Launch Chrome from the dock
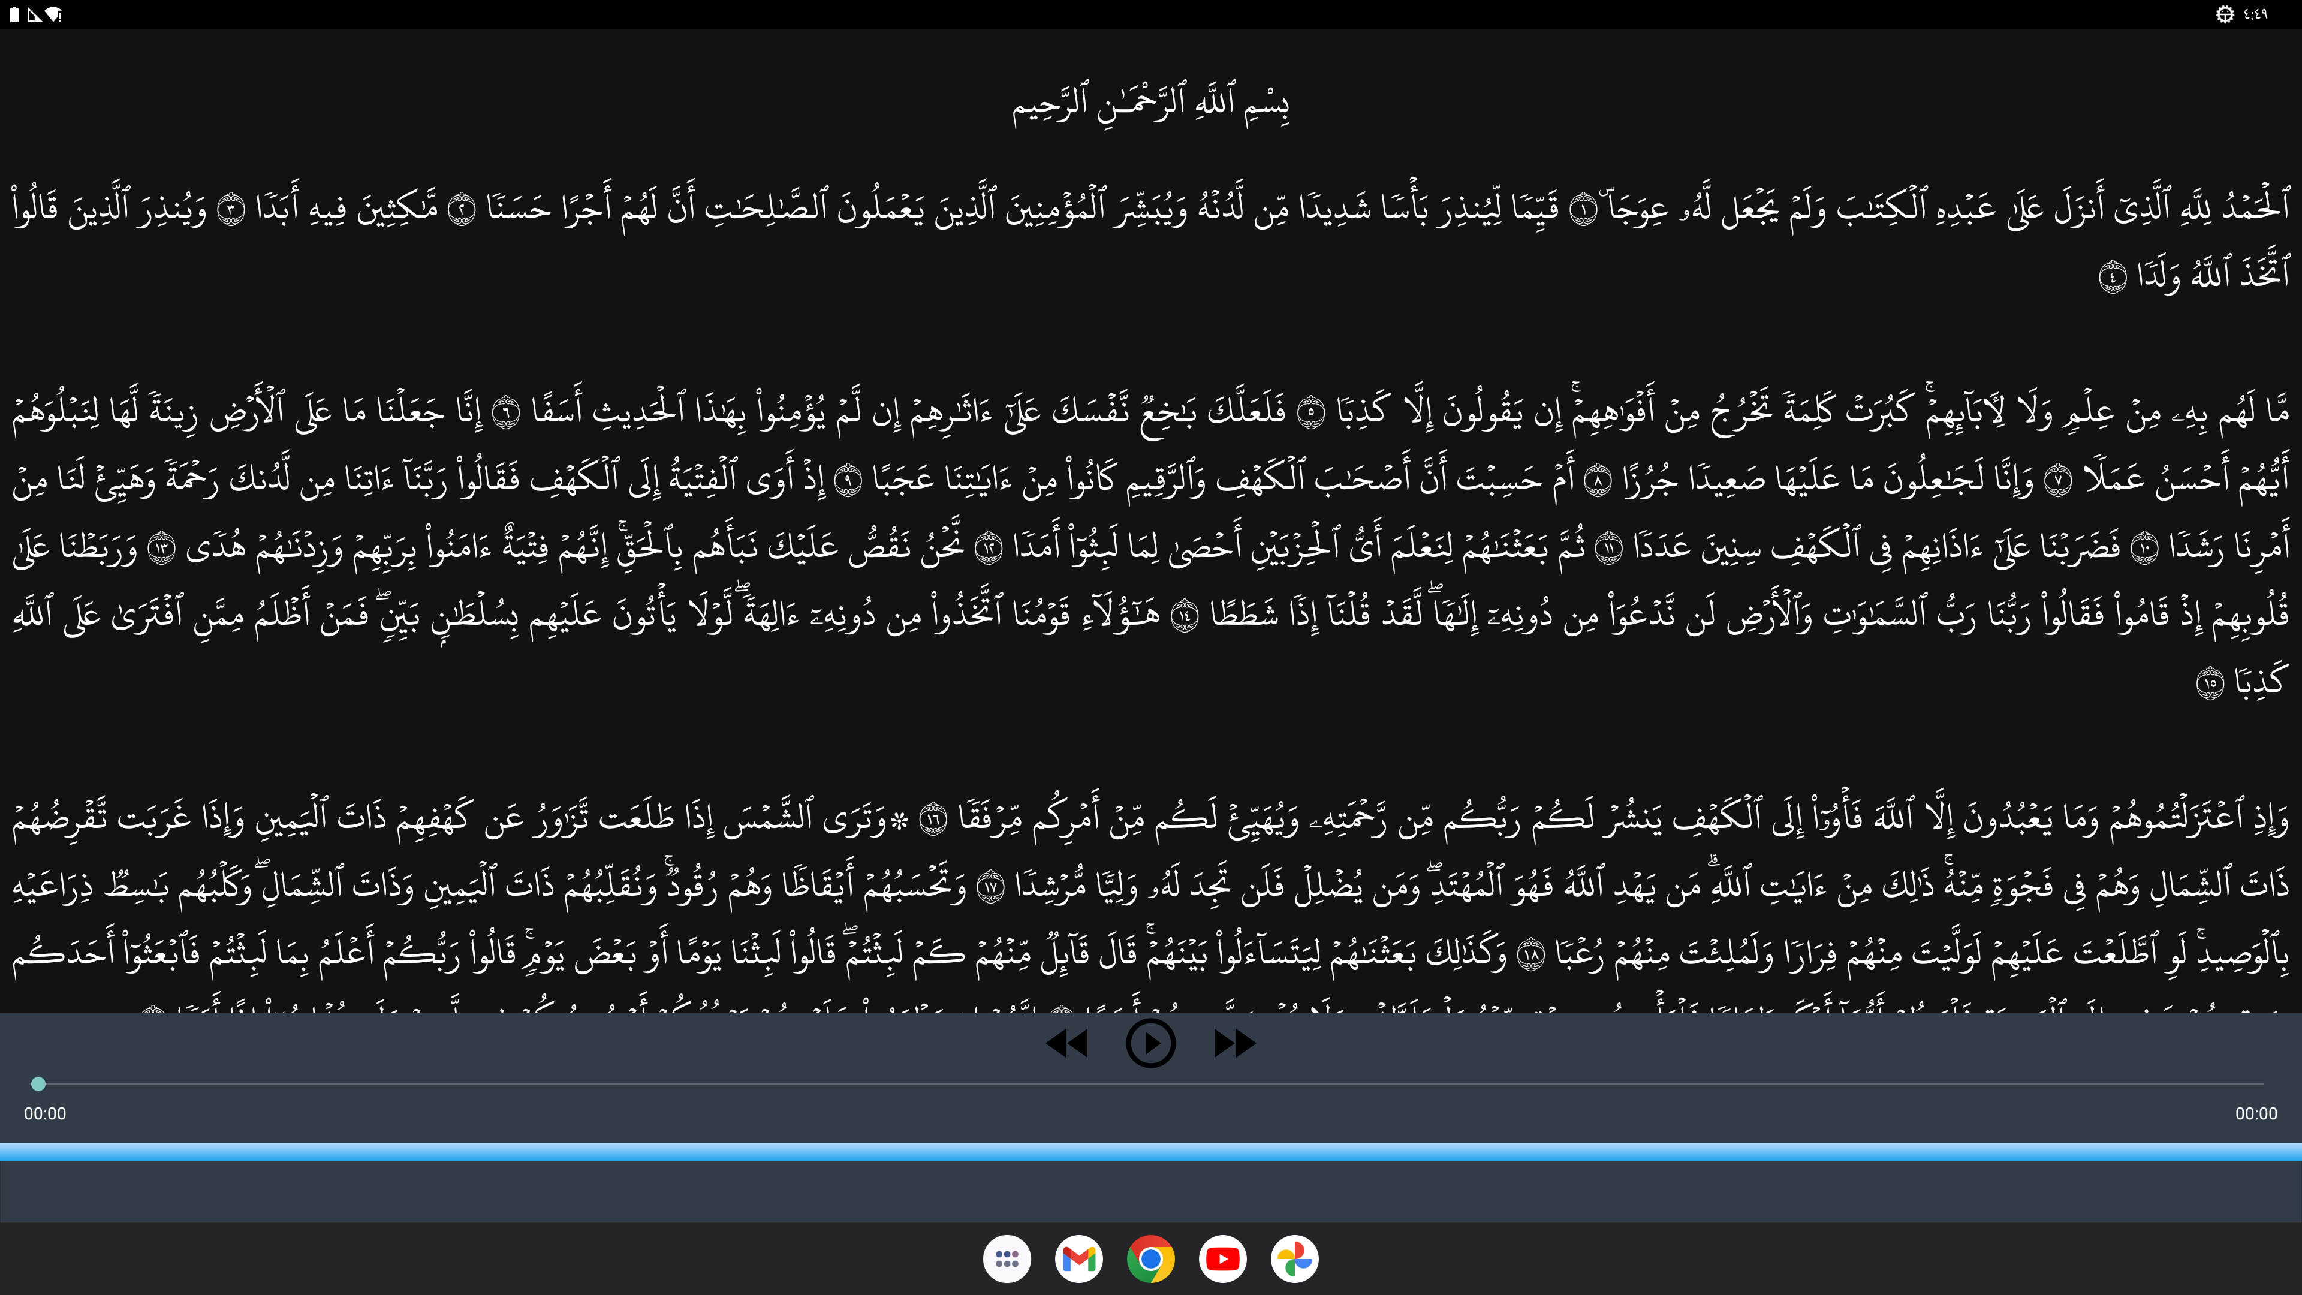 pos(1151,1259)
